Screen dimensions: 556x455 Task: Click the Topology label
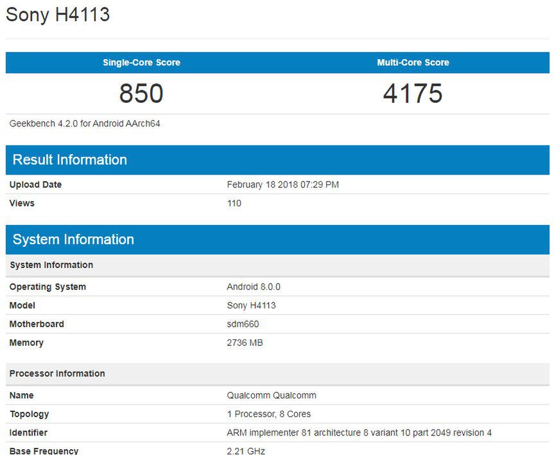click(30, 414)
